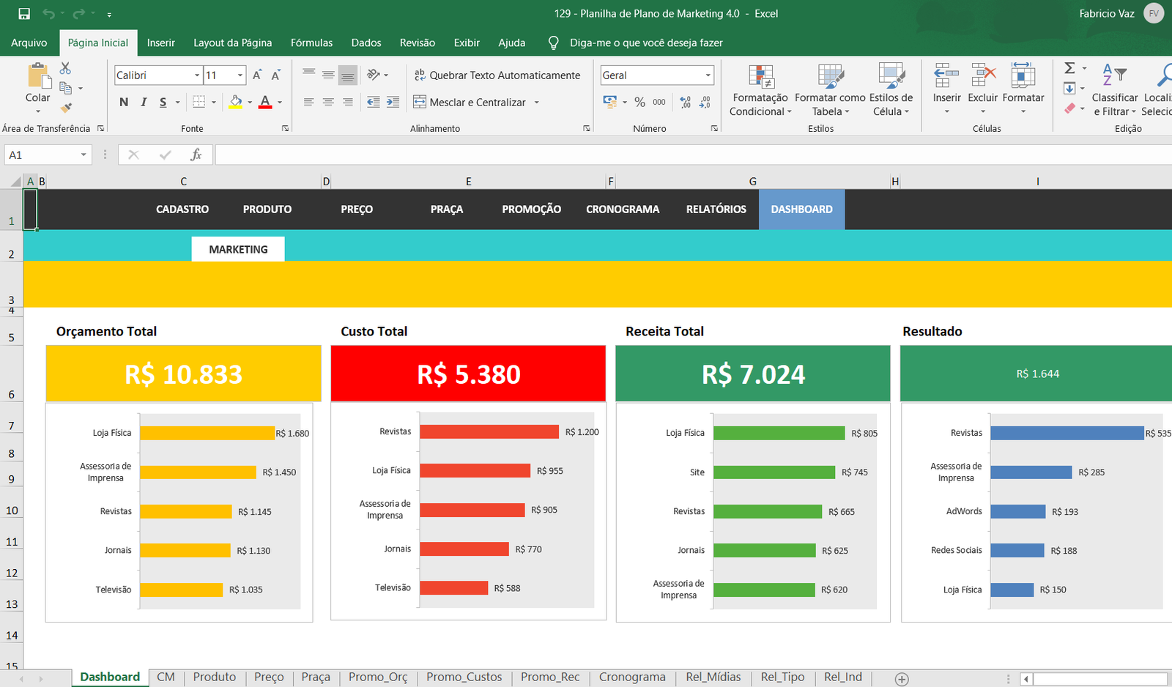The image size is (1172, 687).
Task: Toggle bottom vertical alignment
Action: pyautogui.click(x=348, y=75)
